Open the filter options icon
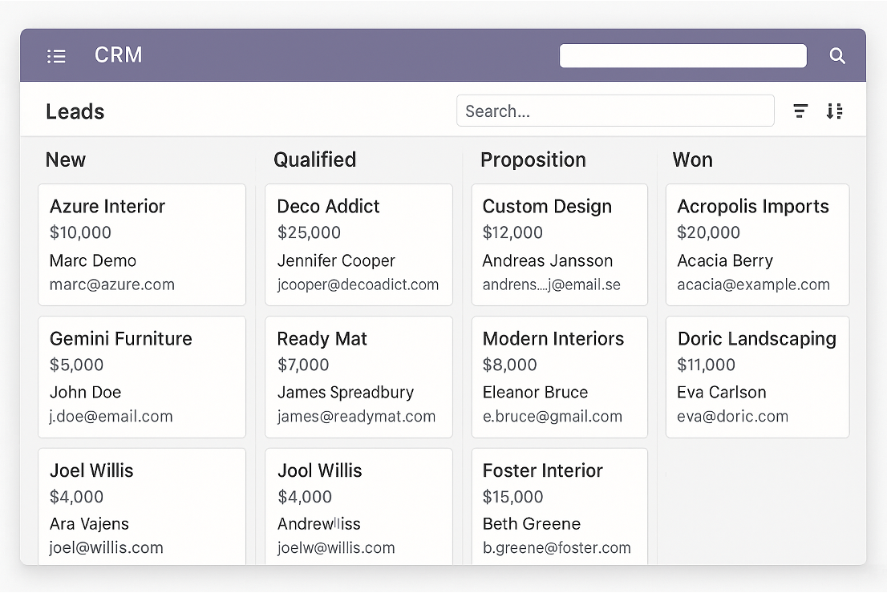Viewport: 887px width, 593px height. pyautogui.click(x=800, y=111)
